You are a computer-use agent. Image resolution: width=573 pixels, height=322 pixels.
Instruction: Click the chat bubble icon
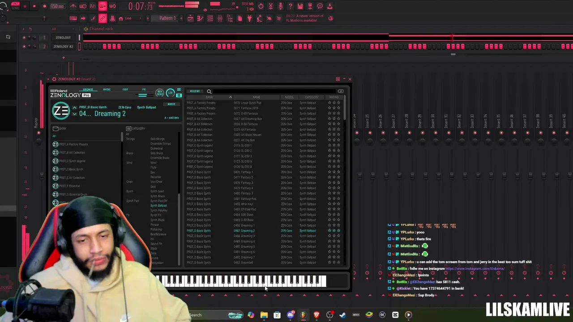(320, 6)
